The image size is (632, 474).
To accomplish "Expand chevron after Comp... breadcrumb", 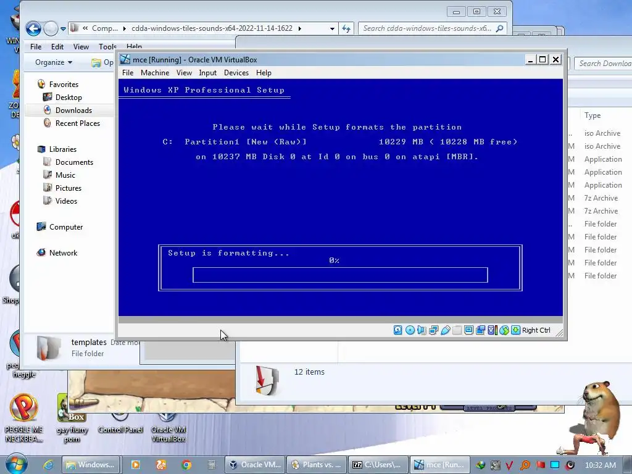I will 124,28.
